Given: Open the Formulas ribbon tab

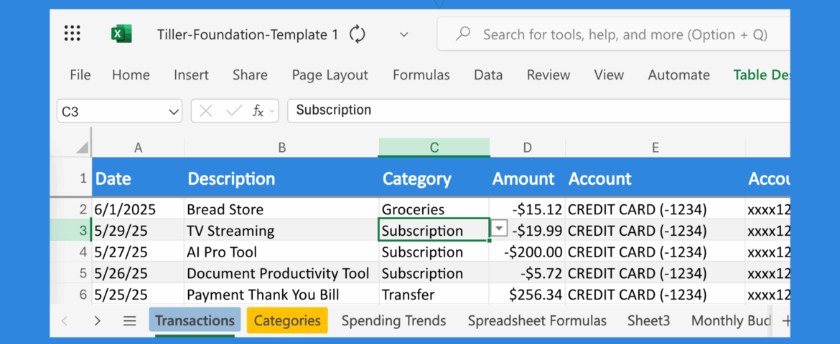Looking at the screenshot, I should 421,75.
